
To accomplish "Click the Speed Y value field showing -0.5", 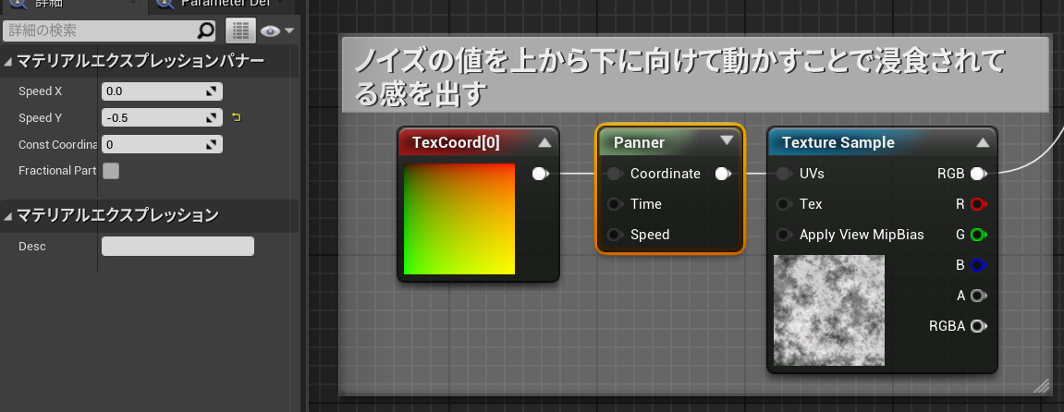I will click(x=162, y=117).
